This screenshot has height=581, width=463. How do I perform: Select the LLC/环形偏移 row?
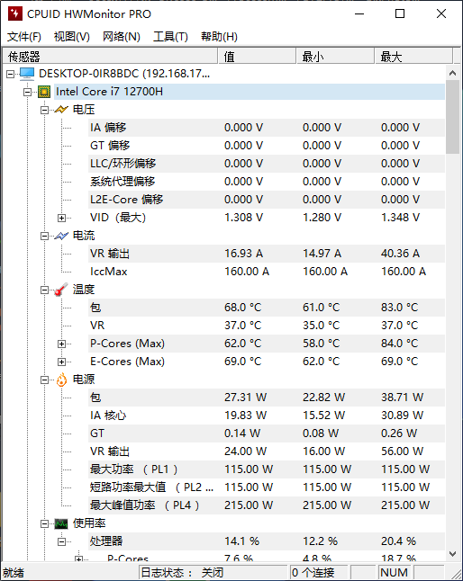[x=267, y=164]
